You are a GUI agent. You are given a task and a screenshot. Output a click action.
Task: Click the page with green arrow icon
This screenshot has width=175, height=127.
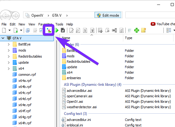click(16, 30)
